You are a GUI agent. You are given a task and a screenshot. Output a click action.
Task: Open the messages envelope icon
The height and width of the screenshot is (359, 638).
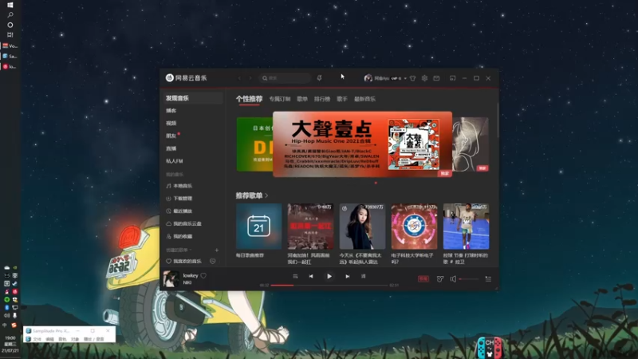click(x=436, y=78)
